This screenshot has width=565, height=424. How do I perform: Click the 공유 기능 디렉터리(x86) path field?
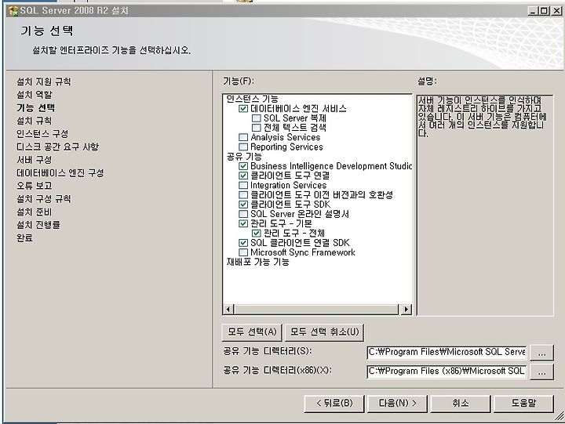(x=447, y=371)
